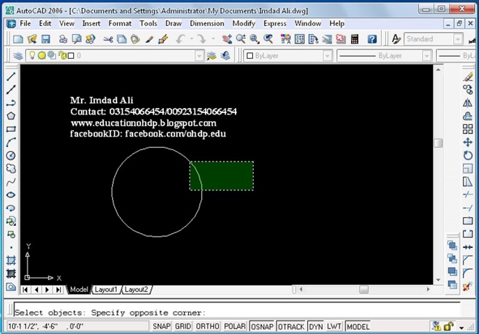Click the Mirror modify tool
The image size is (479, 334).
coord(468,103)
